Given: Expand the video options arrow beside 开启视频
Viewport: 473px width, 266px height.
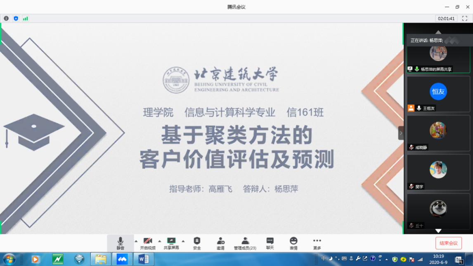Looking at the screenshot, I should tap(160, 241).
